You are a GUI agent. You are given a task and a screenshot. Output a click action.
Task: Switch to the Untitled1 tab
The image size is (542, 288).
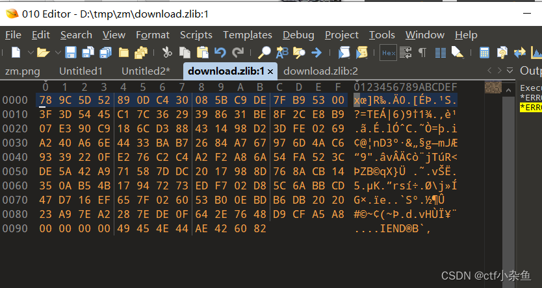pyautogui.click(x=81, y=71)
